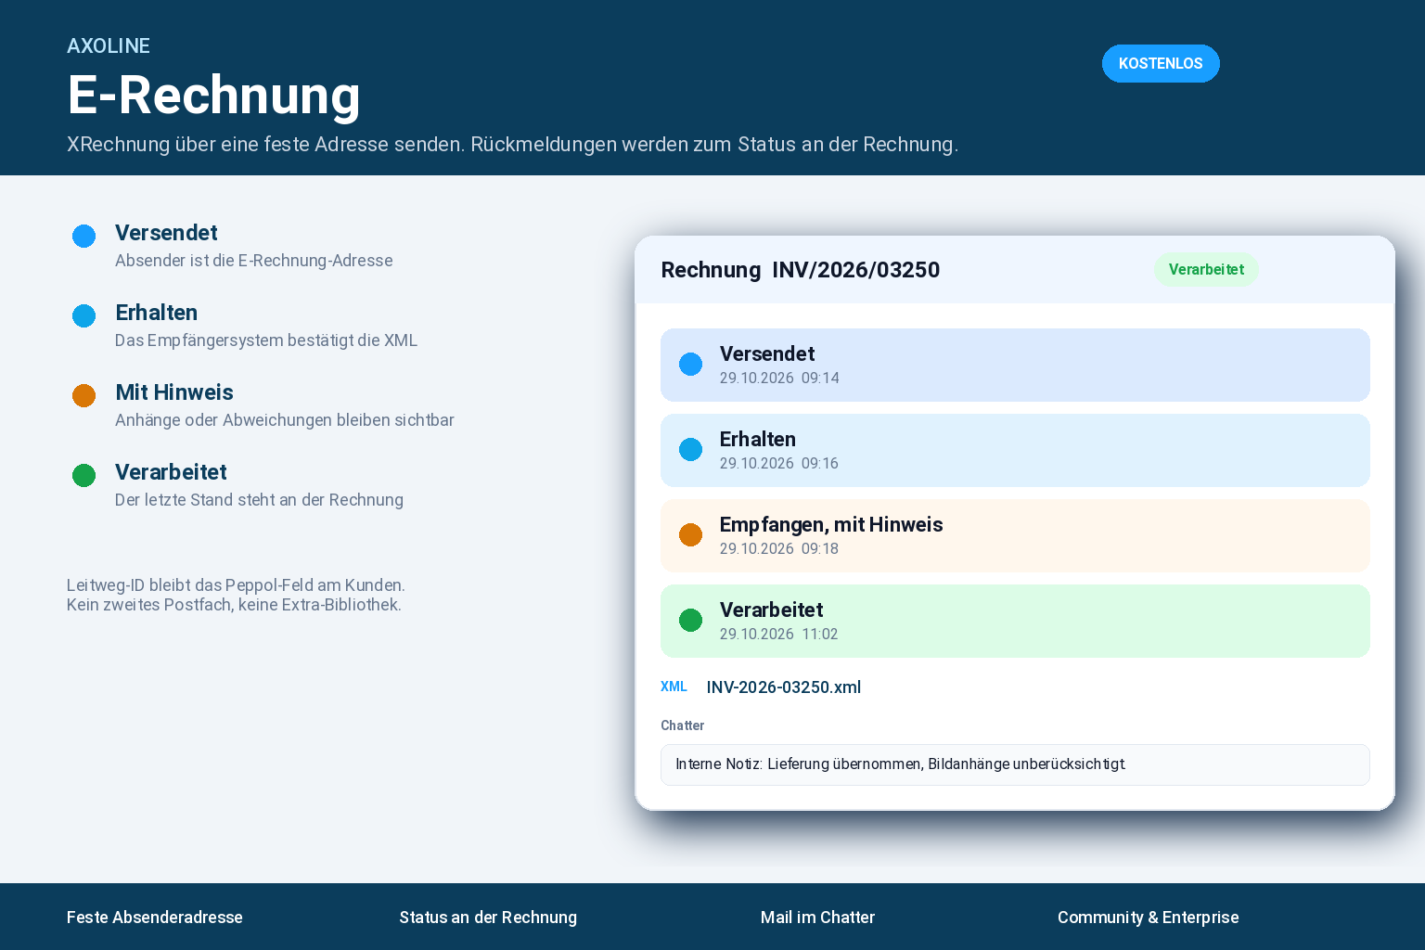The image size is (1425, 950).
Task: Click the Mit Hinweis feature heading
Action: click(174, 392)
